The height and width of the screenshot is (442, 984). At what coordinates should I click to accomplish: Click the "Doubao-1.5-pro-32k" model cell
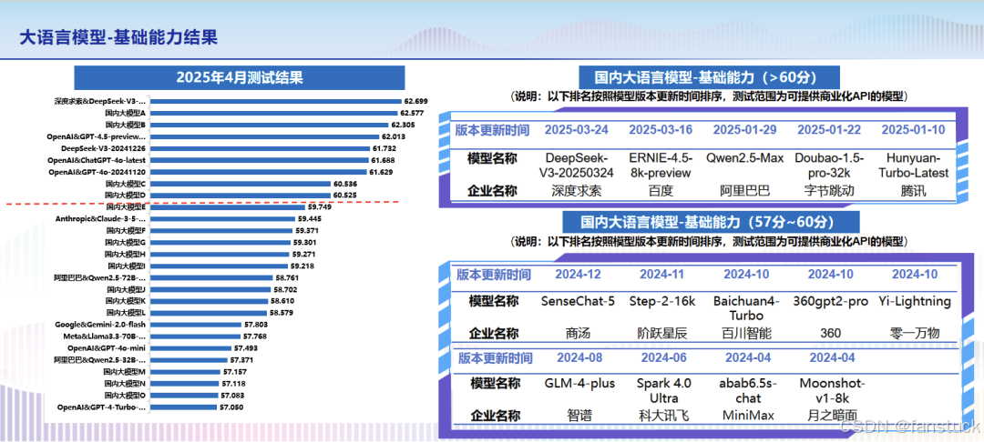[x=829, y=166]
